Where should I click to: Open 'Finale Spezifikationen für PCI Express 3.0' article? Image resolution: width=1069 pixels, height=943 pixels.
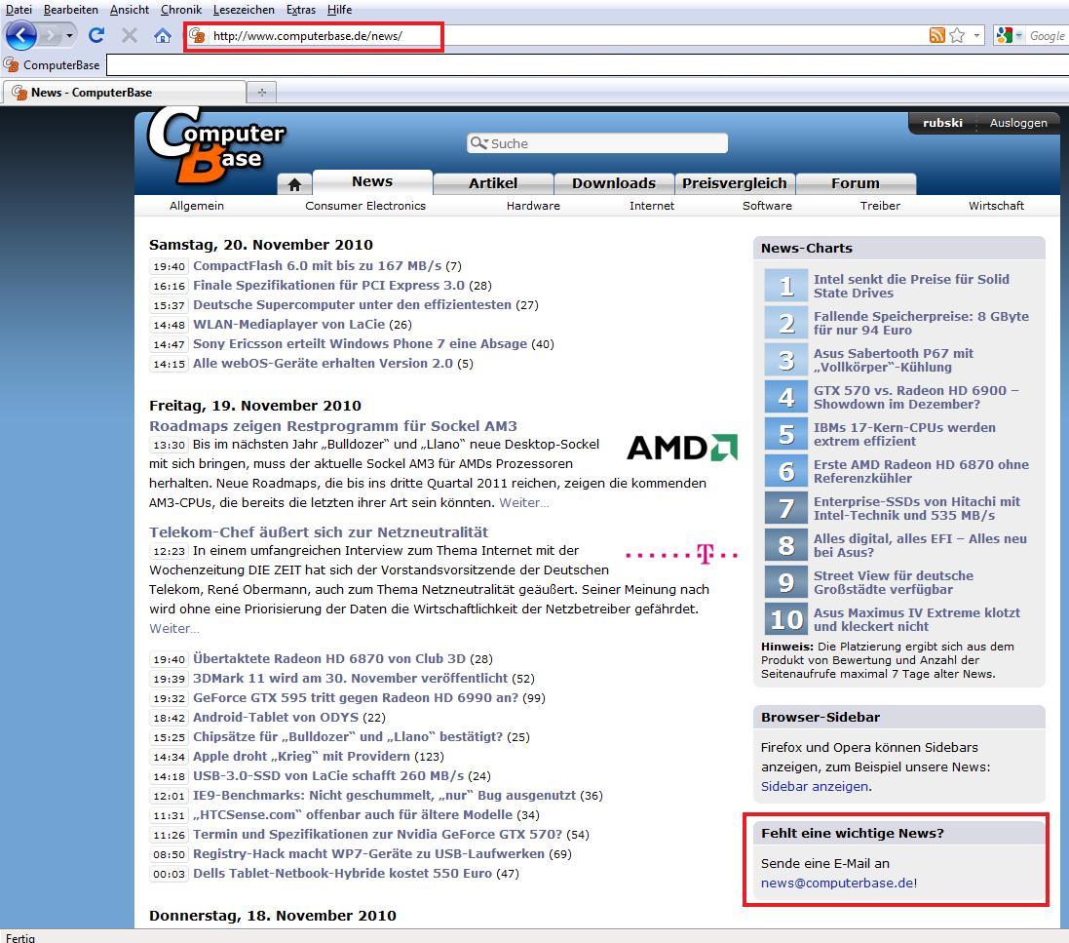pos(328,285)
